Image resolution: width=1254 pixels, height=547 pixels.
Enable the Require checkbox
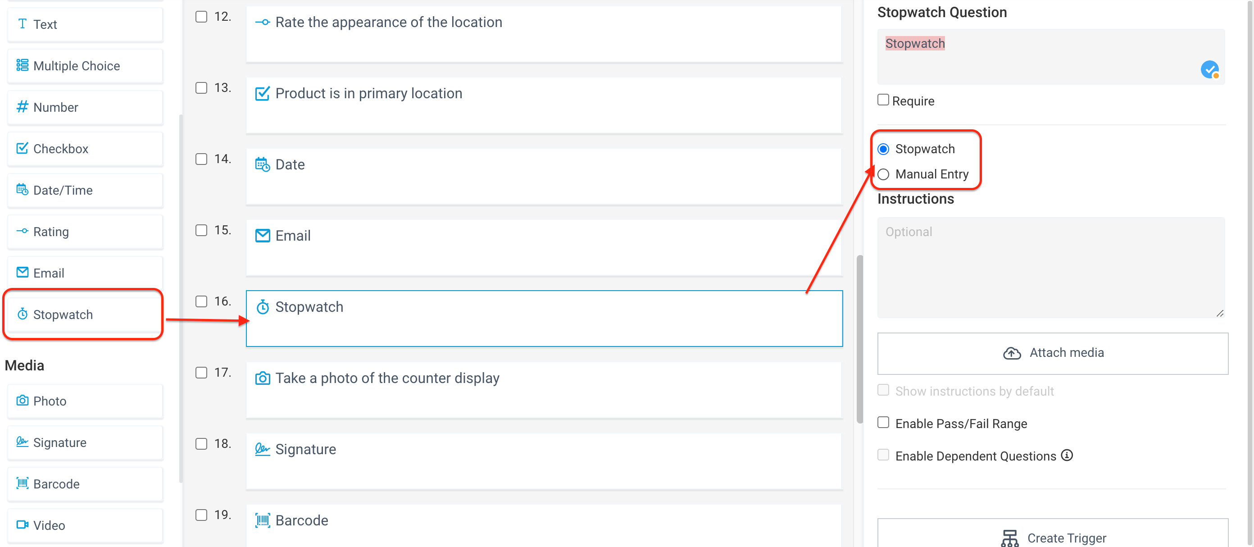pyautogui.click(x=884, y=100)
